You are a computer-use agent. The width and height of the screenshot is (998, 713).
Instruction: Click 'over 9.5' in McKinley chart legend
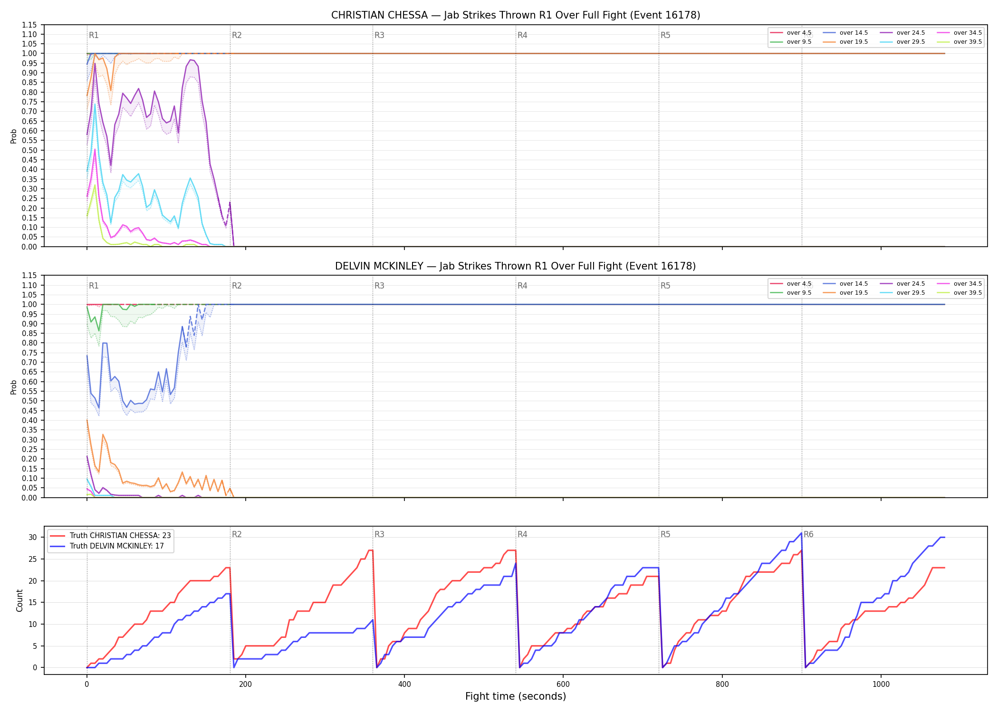[x=799, y=293]
